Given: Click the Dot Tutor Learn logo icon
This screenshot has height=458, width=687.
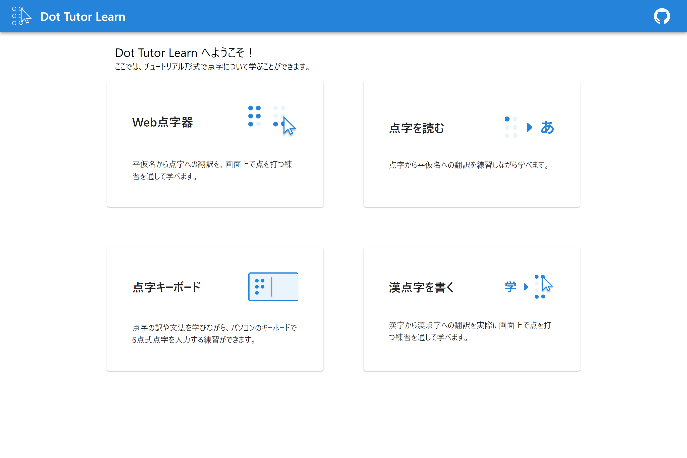Looking at the screenshot, I should click(20, 16).
